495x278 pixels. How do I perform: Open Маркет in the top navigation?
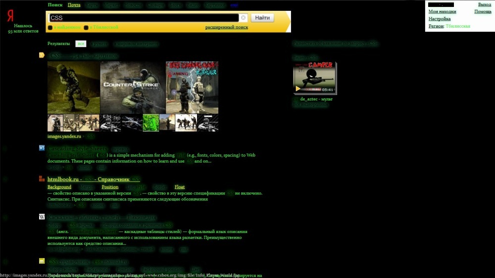pos(111,5)
